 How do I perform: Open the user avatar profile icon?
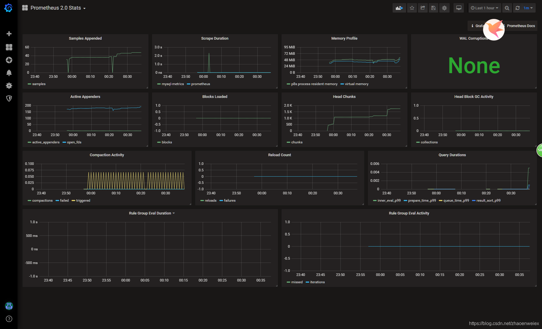[9, 306]
